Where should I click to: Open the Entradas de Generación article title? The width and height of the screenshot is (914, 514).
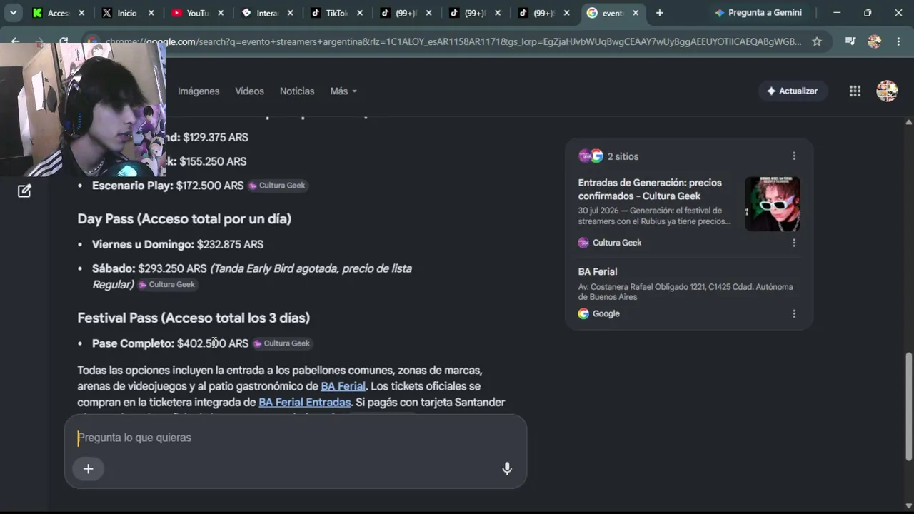[650, 189]
